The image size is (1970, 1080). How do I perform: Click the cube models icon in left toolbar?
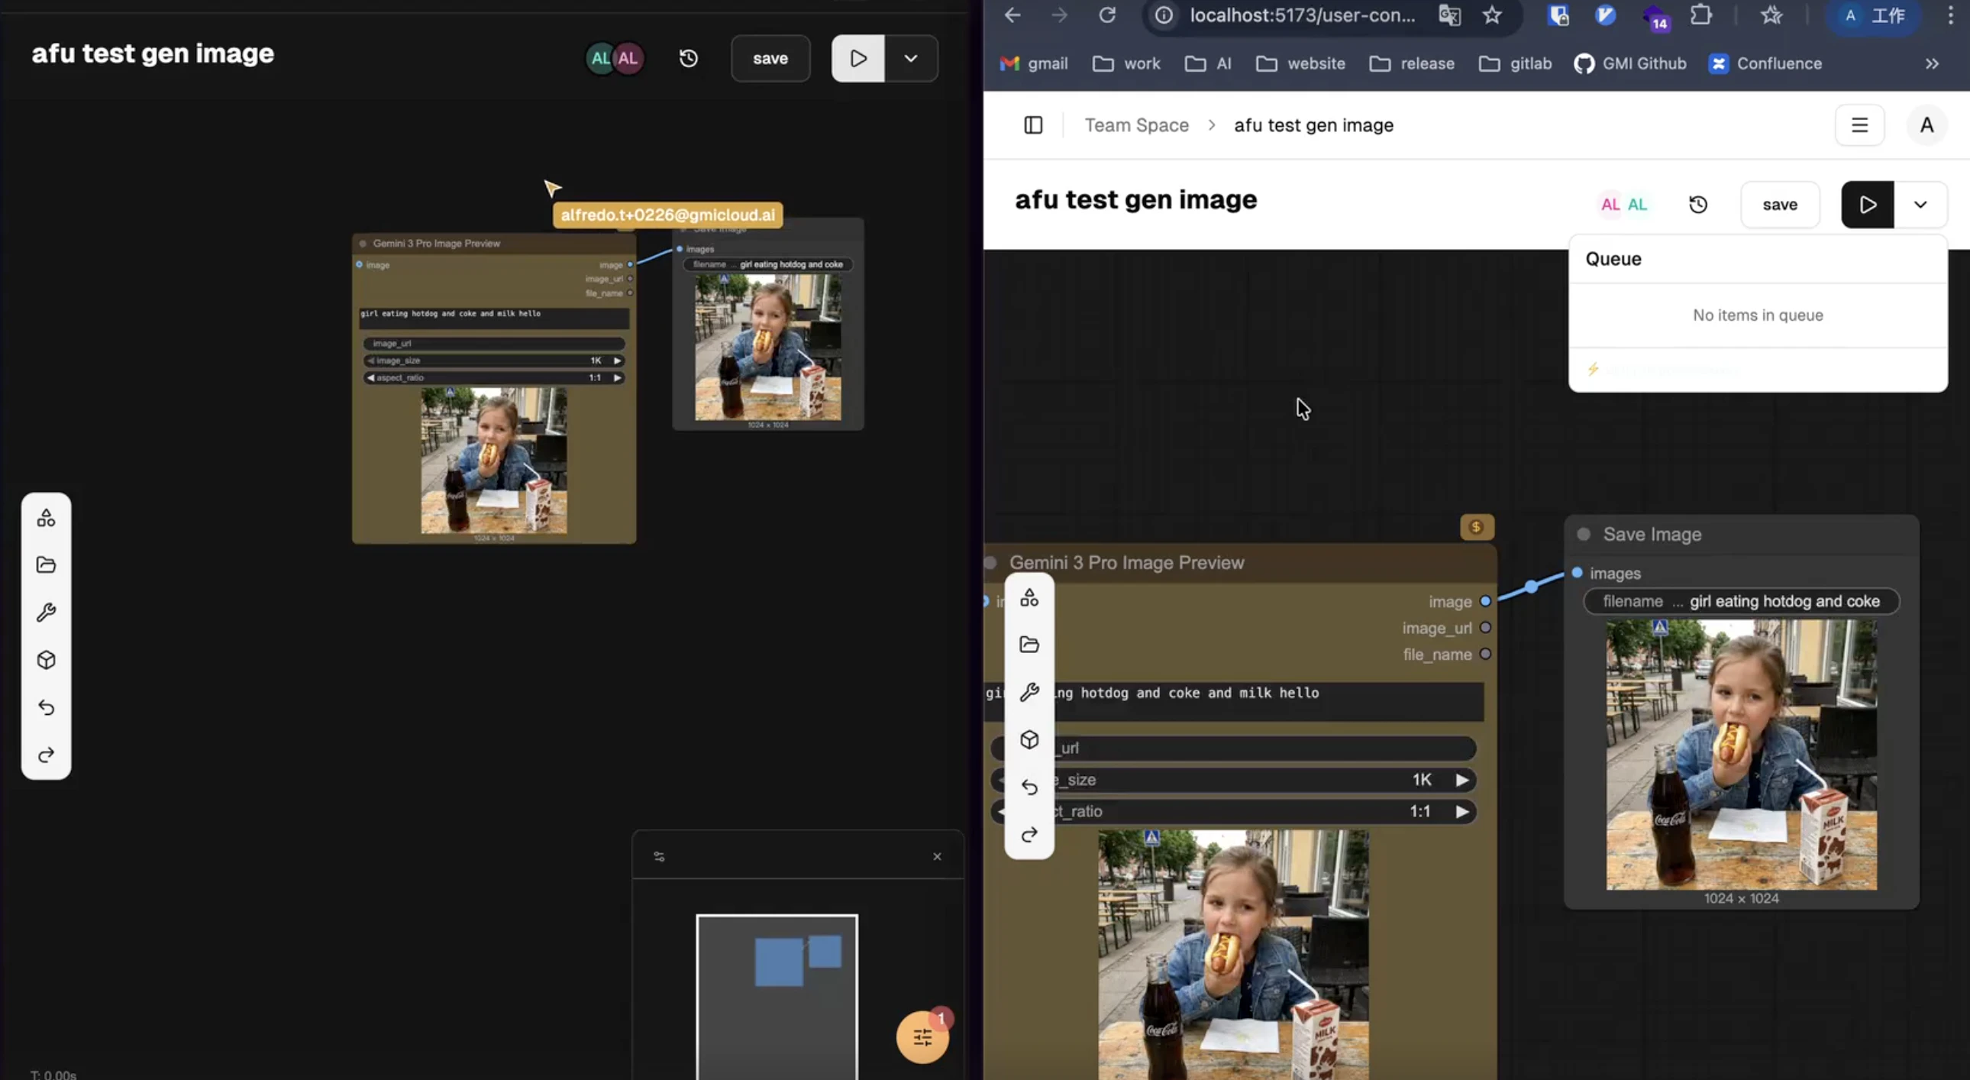(x=46, y=659)
